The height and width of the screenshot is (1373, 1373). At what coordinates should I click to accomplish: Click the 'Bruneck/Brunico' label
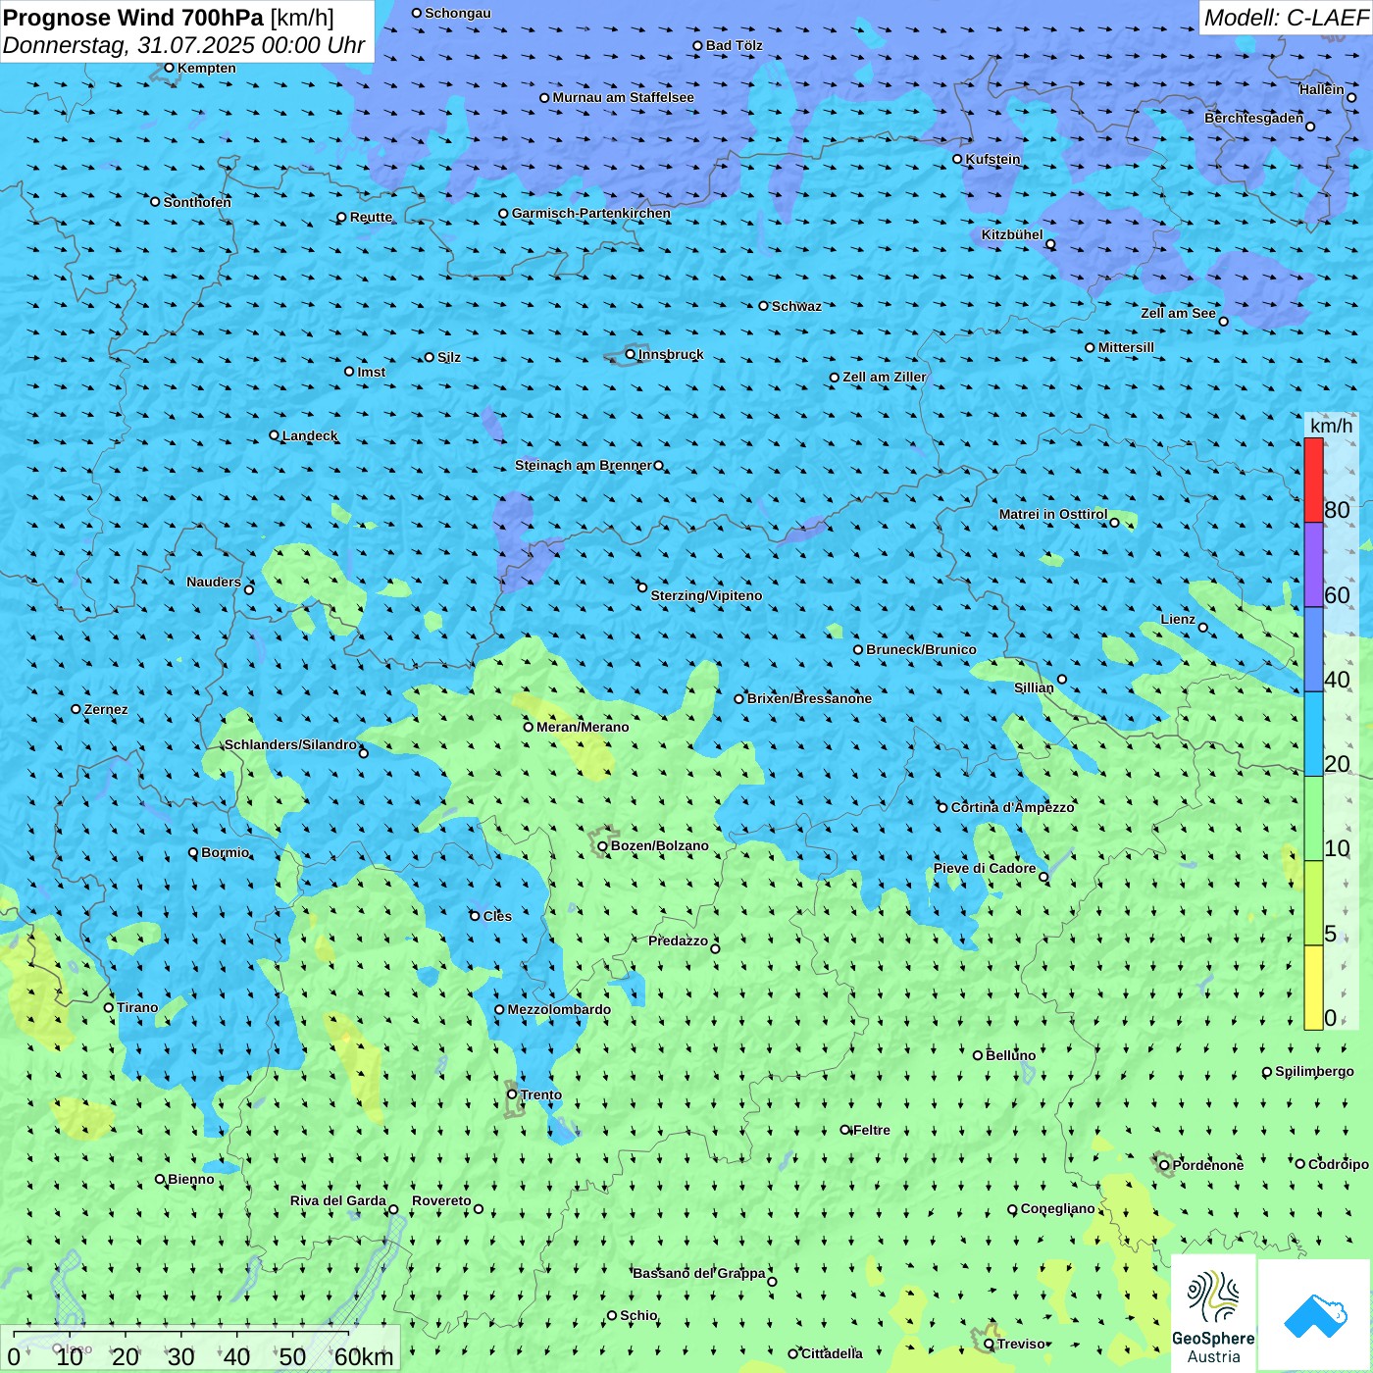921,649
